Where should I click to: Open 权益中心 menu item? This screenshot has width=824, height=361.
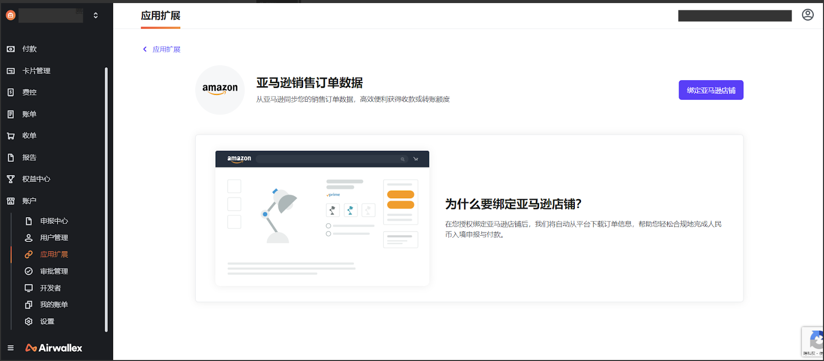[36, 179]
